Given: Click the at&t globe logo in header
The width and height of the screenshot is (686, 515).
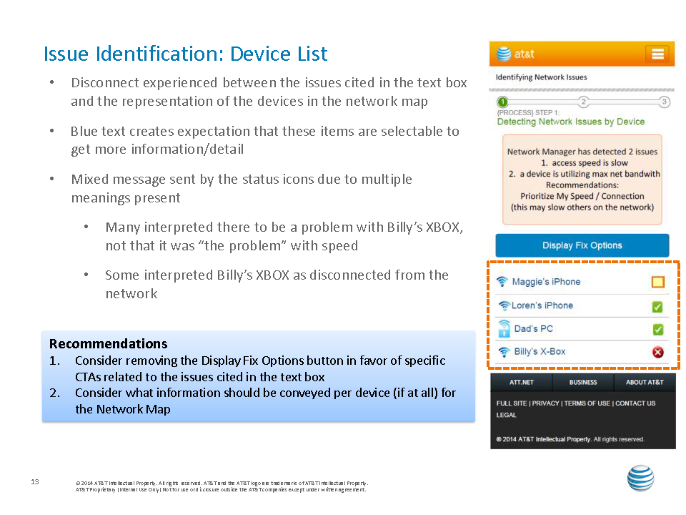Looking at the screenshot, I should pyautogui.click(x=504, y=54).
